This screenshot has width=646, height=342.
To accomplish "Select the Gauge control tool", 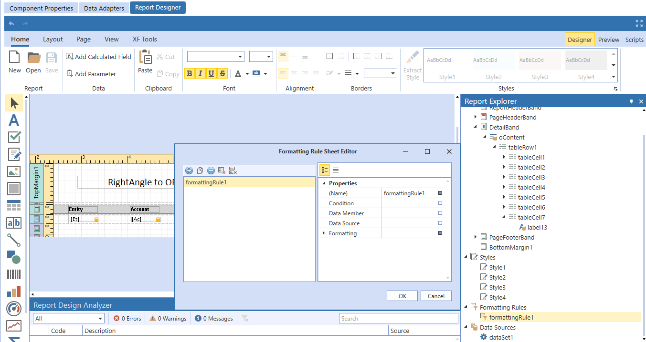I will point(14,309).
